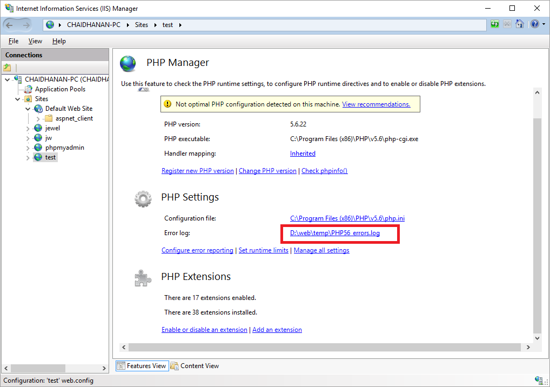Collapse the Sites node
This screenshot has height=387, width=550.
coord(17,99)
